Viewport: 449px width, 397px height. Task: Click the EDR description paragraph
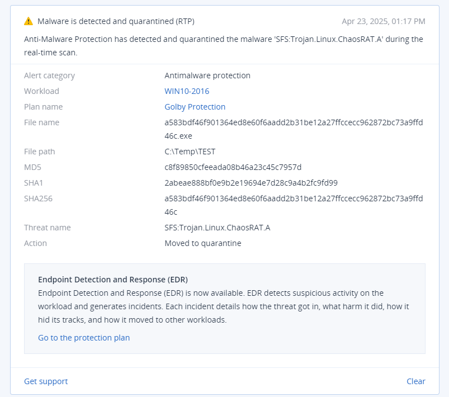223,306
